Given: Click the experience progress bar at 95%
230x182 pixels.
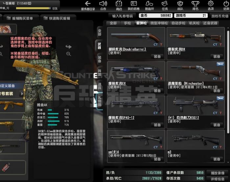Looking at the screenshot, I should (33, 8).
